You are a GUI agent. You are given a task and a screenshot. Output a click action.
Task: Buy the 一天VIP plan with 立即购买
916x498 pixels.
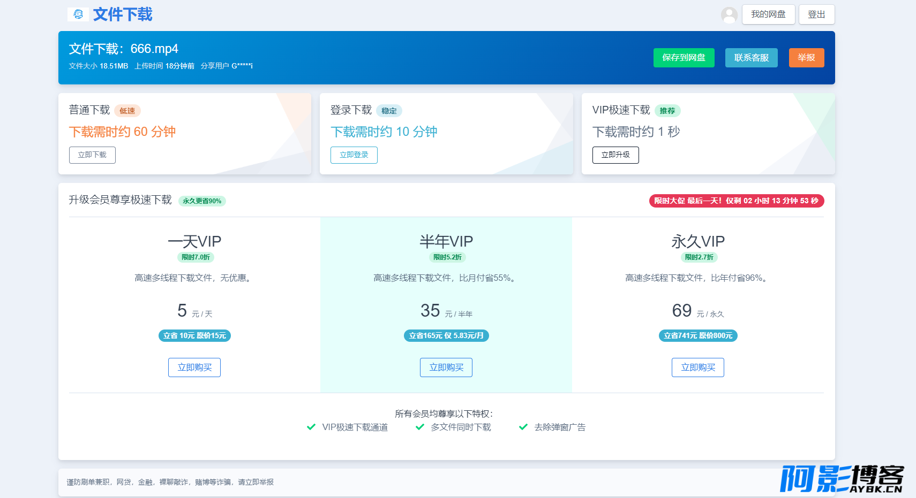pyautogui.click(x=194, y=367)
